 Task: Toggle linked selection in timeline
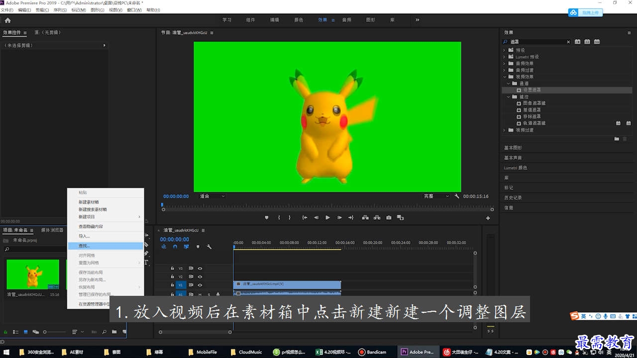tap(186, 247)
